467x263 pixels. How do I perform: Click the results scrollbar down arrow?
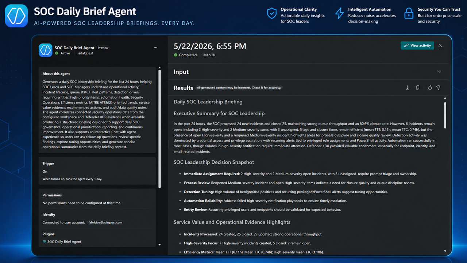point(445,251)
